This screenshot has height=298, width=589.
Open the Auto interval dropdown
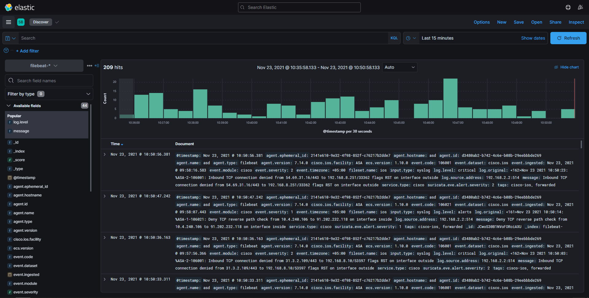pyautogui.click(x=400, y=67)
